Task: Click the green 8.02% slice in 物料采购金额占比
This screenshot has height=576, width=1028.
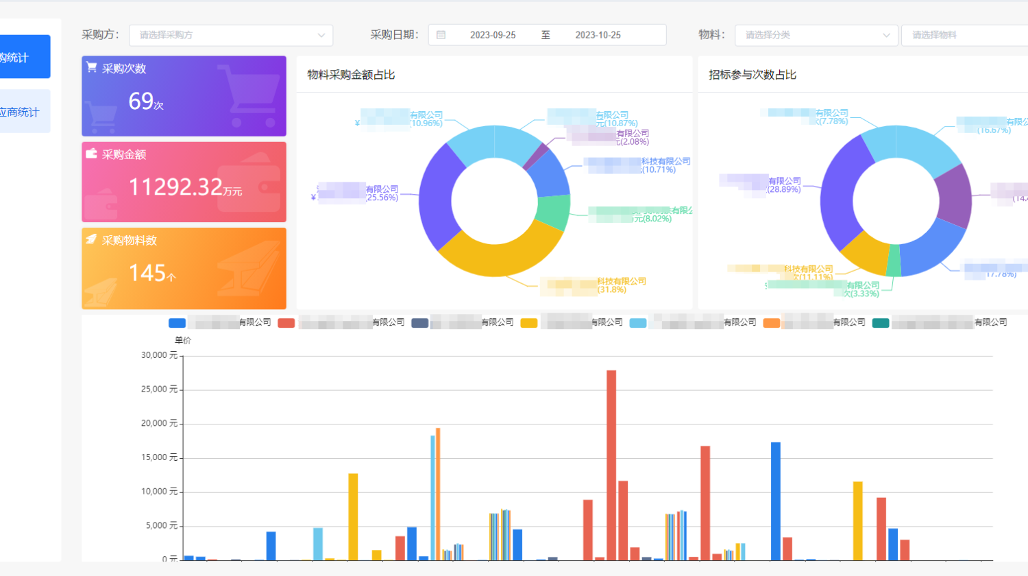Action: point(554,211)
